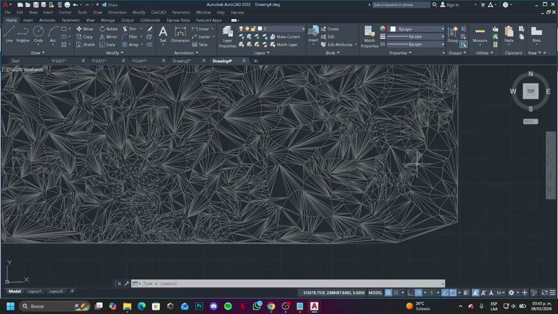Image resolution: width=558 pixels, height=314 pixels.
Task: Expand the Annotation panel
Action: click(x=186, y=53)
